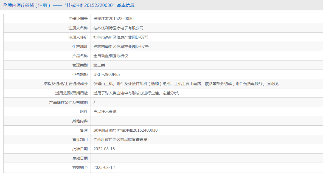Click the "结构及组成/主要组成成分" row label
The height and width of the screenshot is (173, 323).
66,84
